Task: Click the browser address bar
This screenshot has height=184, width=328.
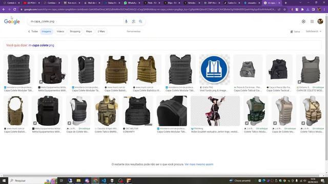Action: pos(150,9)
